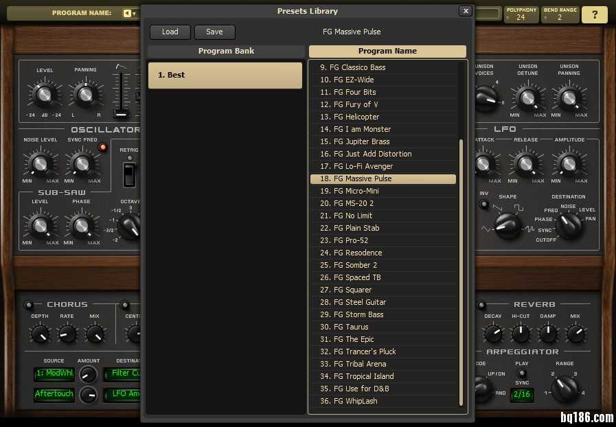Click the Load button
The height and width of the screenshot is (427, 616).
(x=170, y=32)
